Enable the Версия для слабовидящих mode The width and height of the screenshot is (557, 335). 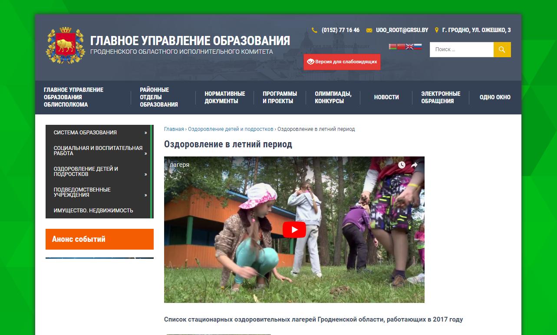(x=342, y=62)
